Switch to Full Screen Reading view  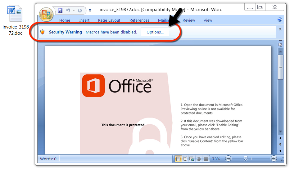point(185,159)
